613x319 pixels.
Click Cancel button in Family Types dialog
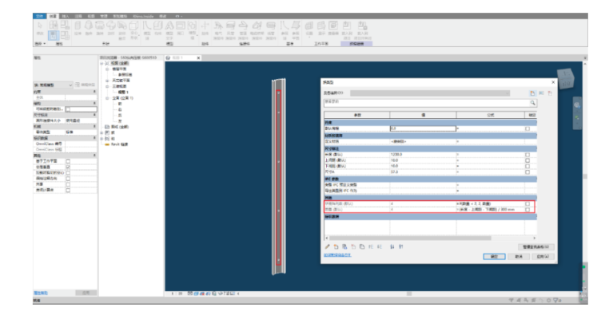519,257
